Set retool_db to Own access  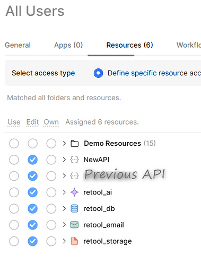(x=51, y=209)
